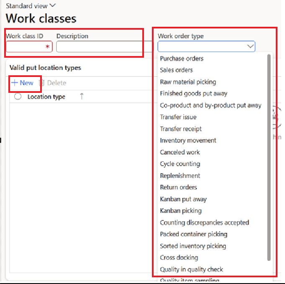
Task: Select Finished goods put away
Action: [x=194, y=94]
